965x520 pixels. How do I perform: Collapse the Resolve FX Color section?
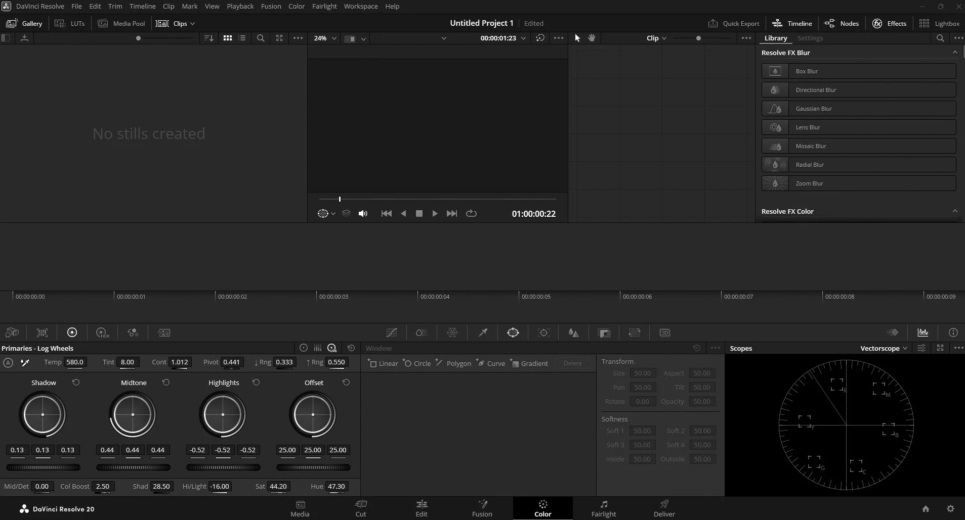tap(955, 211)
